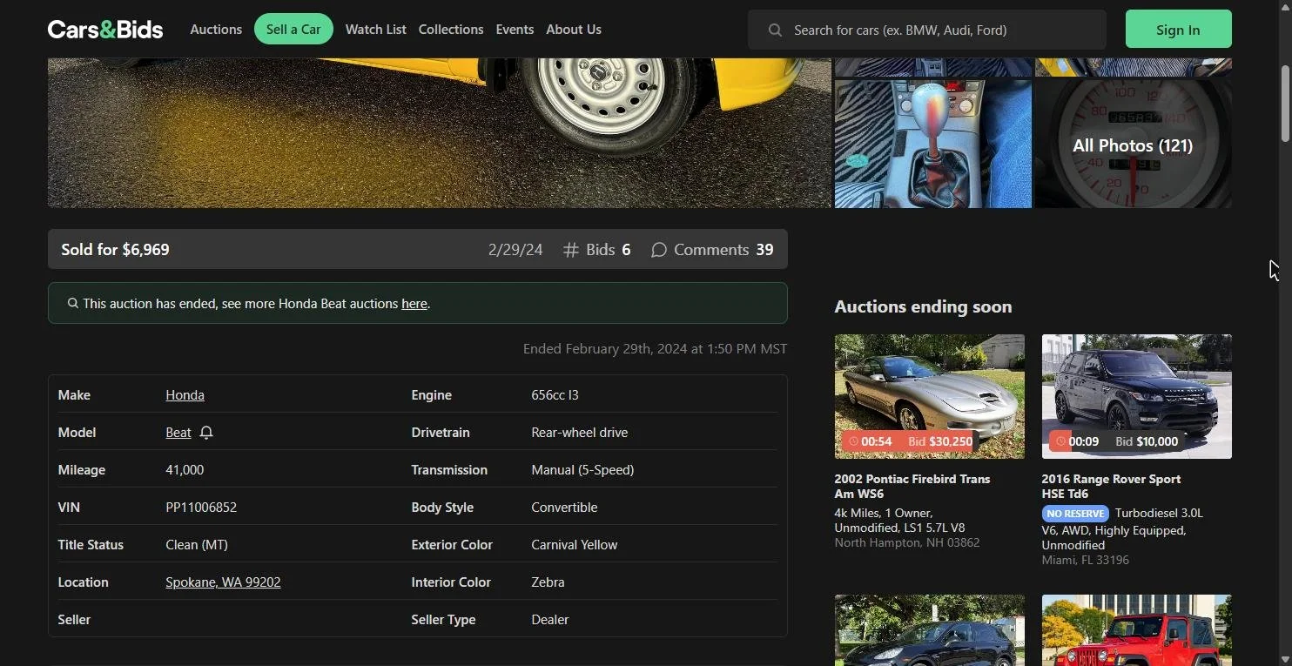Focus the search for cars field
Viewport: 1292px width, 666px height.
pos(927,30)
